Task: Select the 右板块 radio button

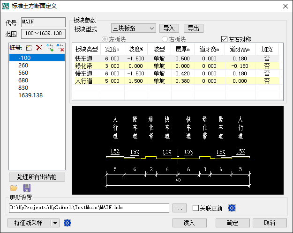Action: (165, 39)
